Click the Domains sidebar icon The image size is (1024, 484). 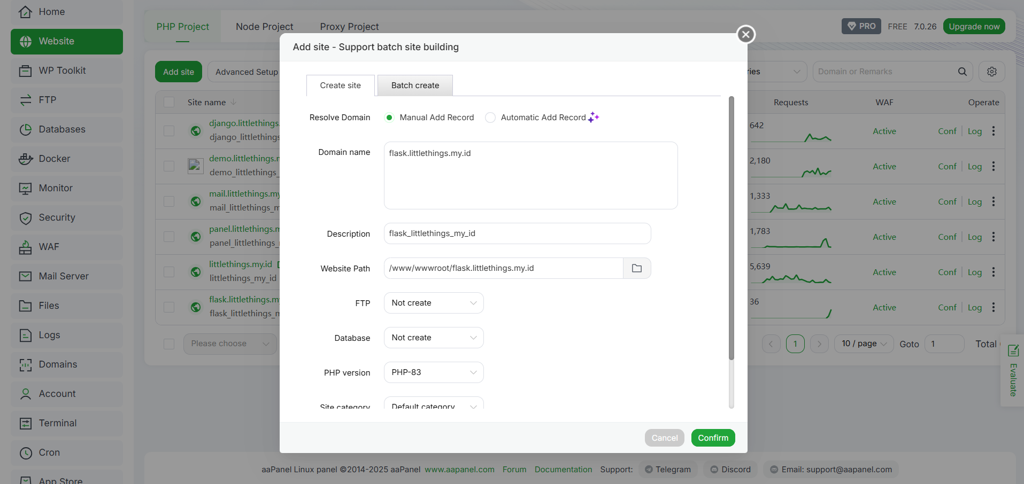click(25, 364)
